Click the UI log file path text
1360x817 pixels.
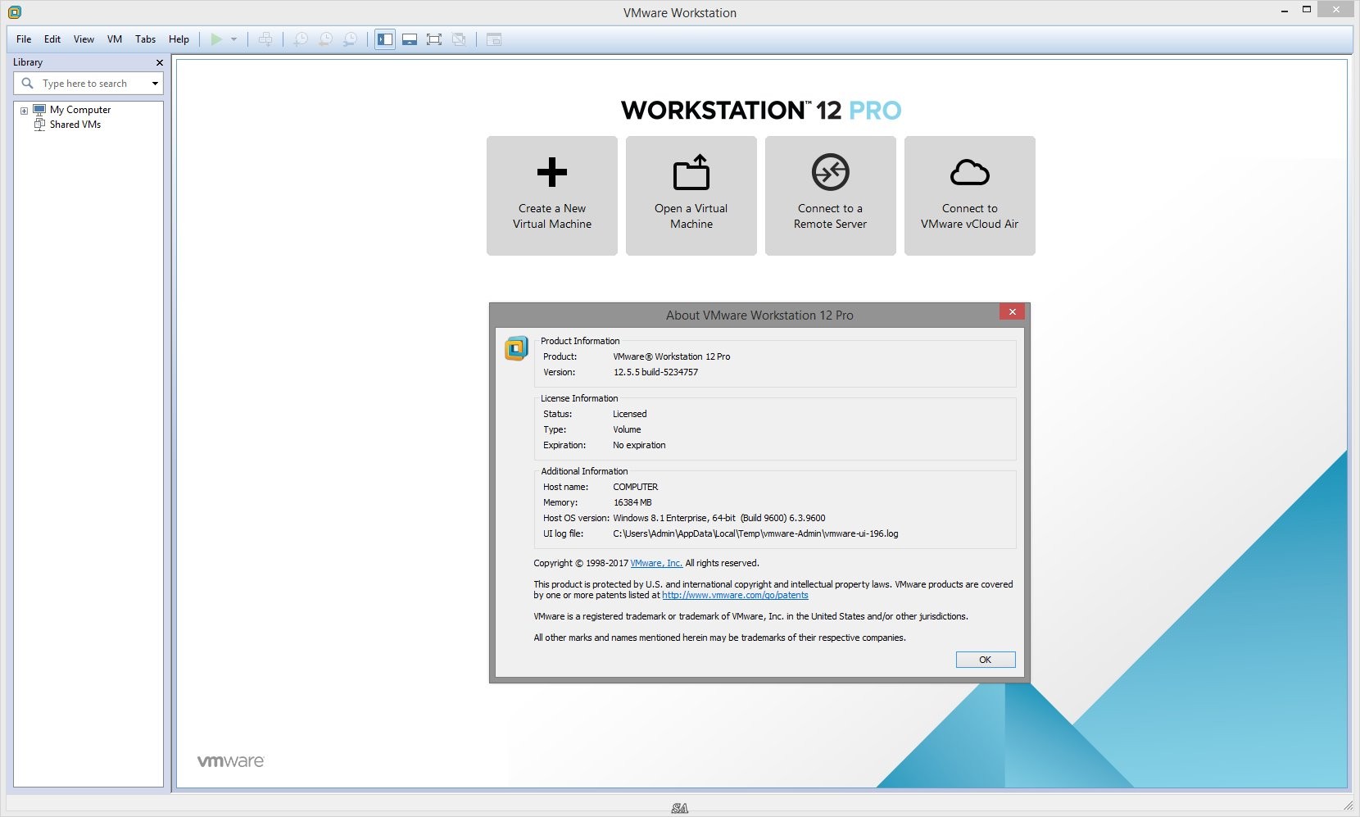755,533
